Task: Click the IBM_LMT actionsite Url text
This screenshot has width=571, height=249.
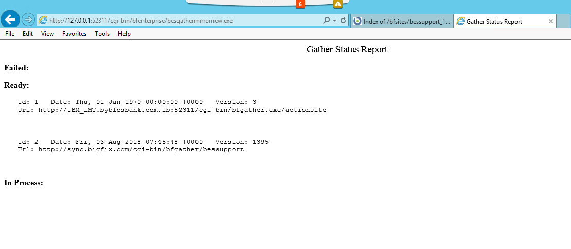Action: 172,110
